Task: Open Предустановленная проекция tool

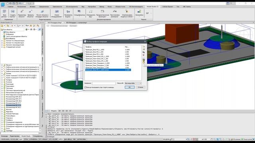Action: point(102,13)
